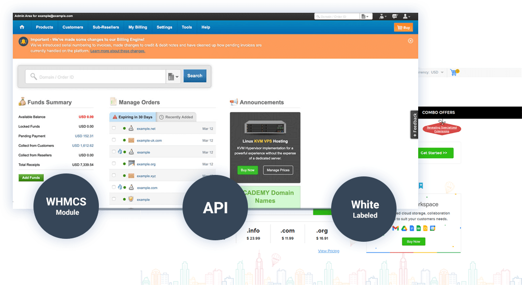Click the Total Receipts value USD 7,339.54
The width and height of the screenshot is (522, 285).
point(83,165)
